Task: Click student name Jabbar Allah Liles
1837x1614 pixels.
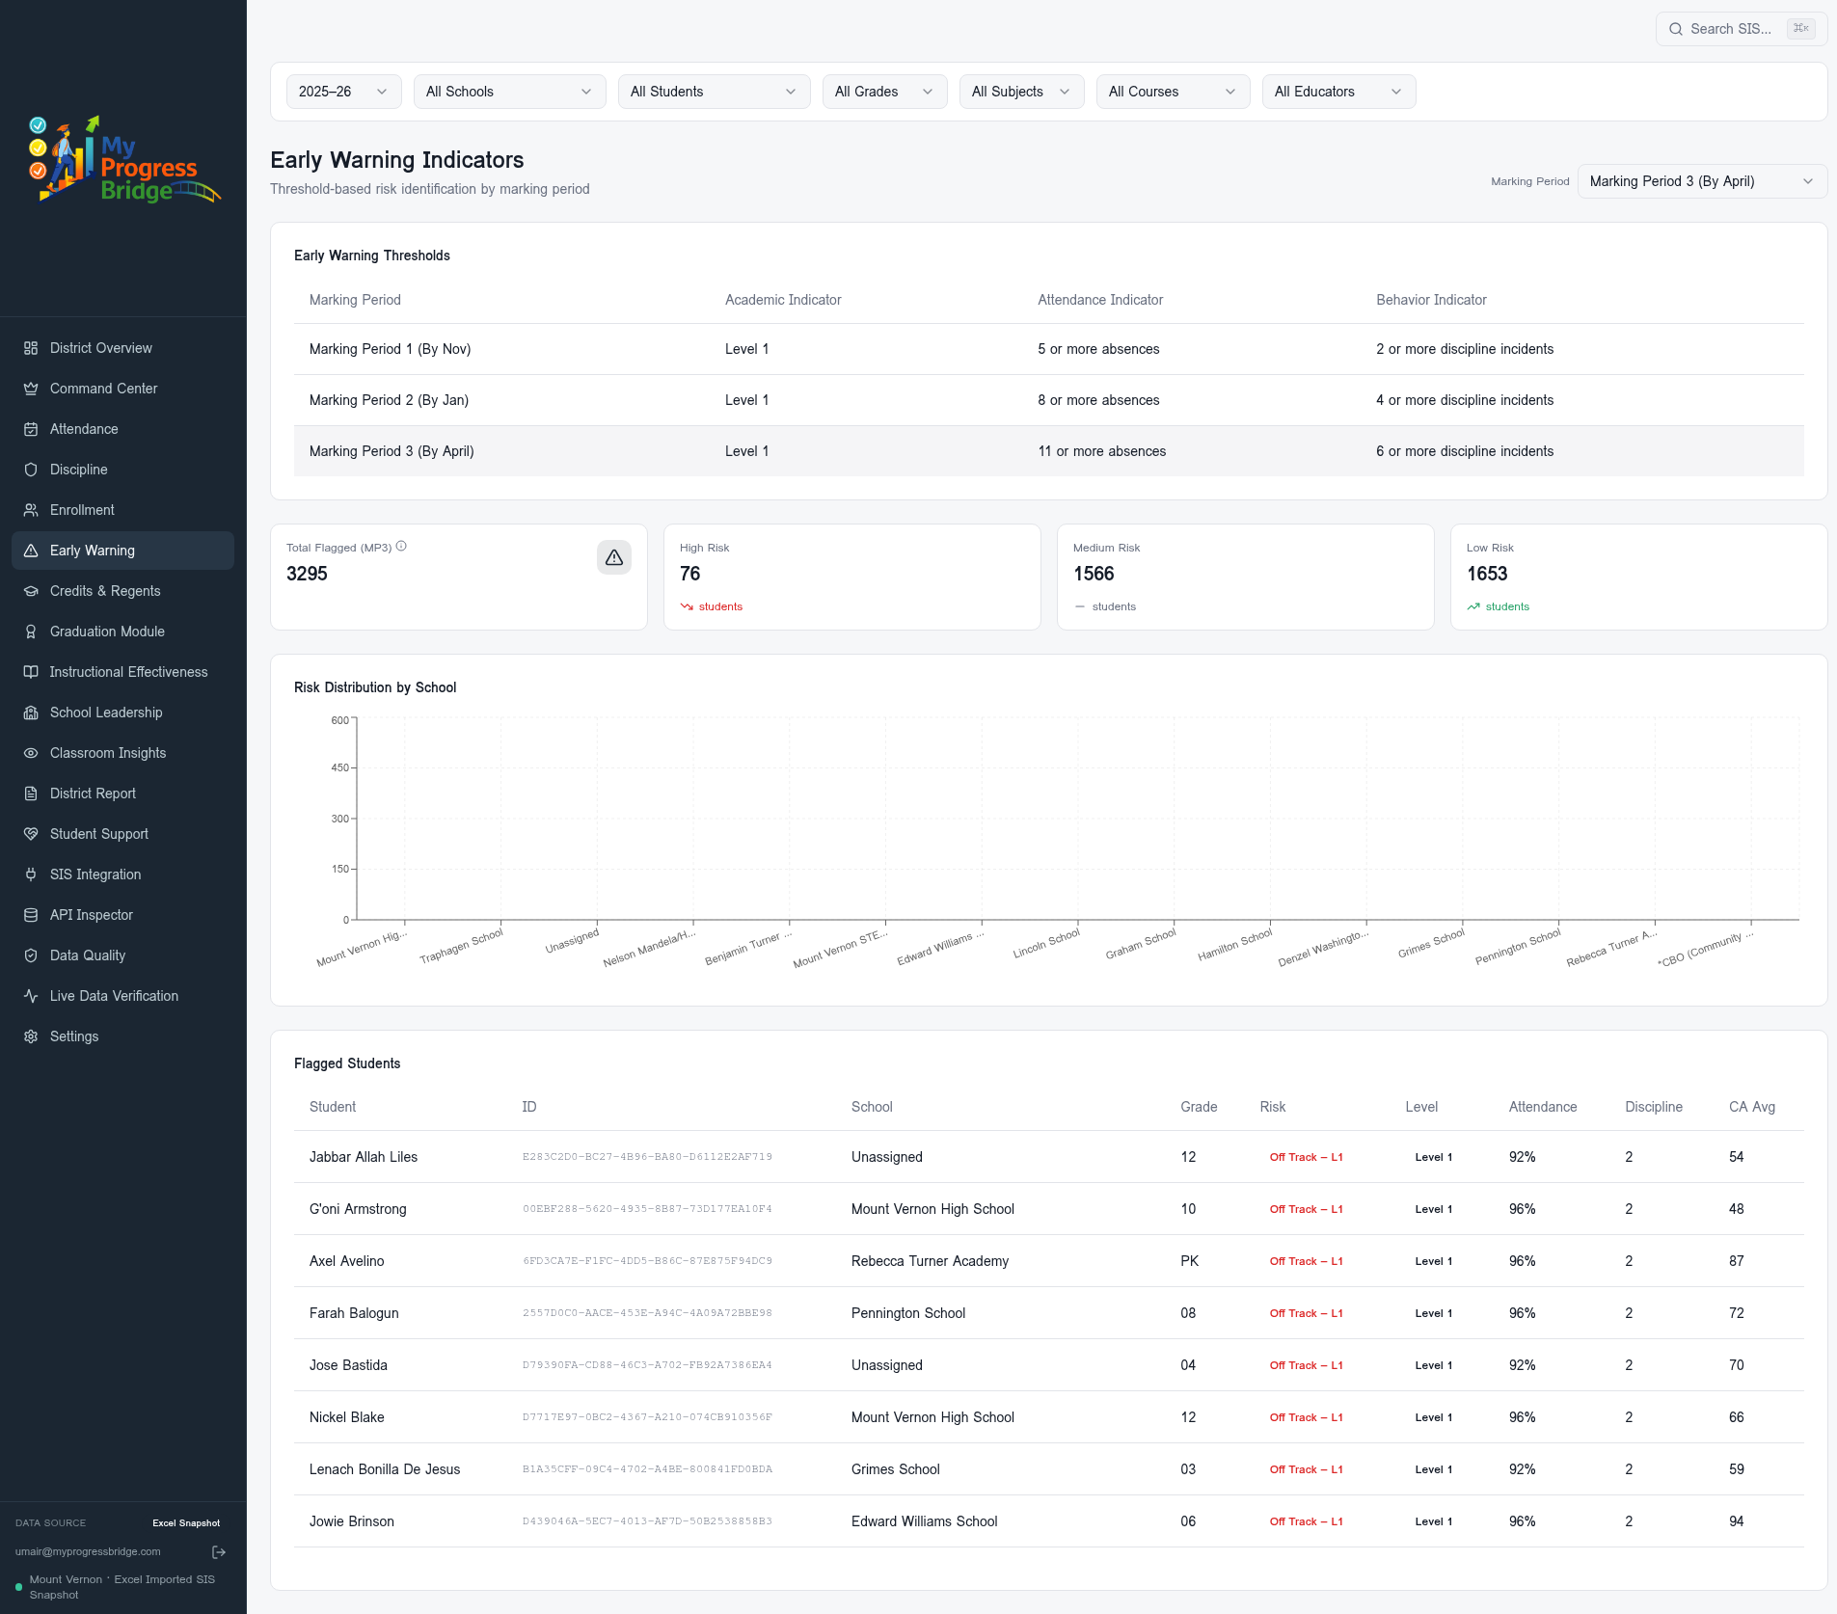Action: coord(364,1157)
